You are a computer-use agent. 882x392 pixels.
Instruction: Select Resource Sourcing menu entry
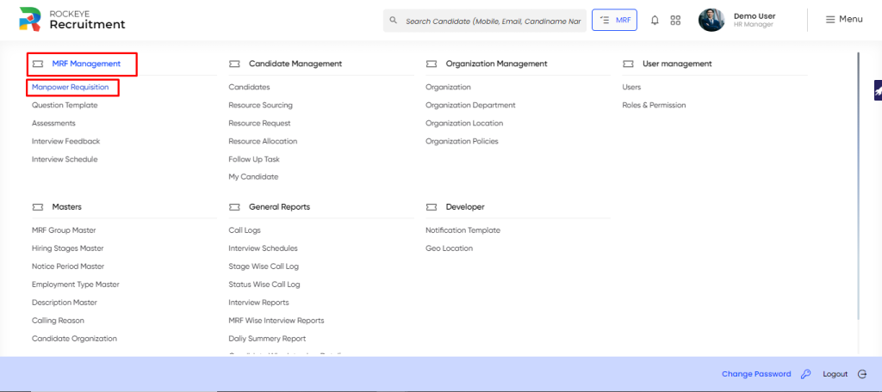point(260,105)
